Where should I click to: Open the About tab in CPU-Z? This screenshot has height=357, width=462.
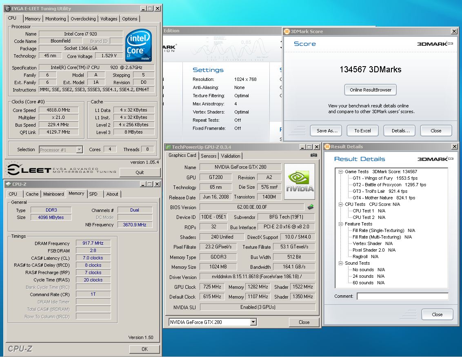point(112,194)
